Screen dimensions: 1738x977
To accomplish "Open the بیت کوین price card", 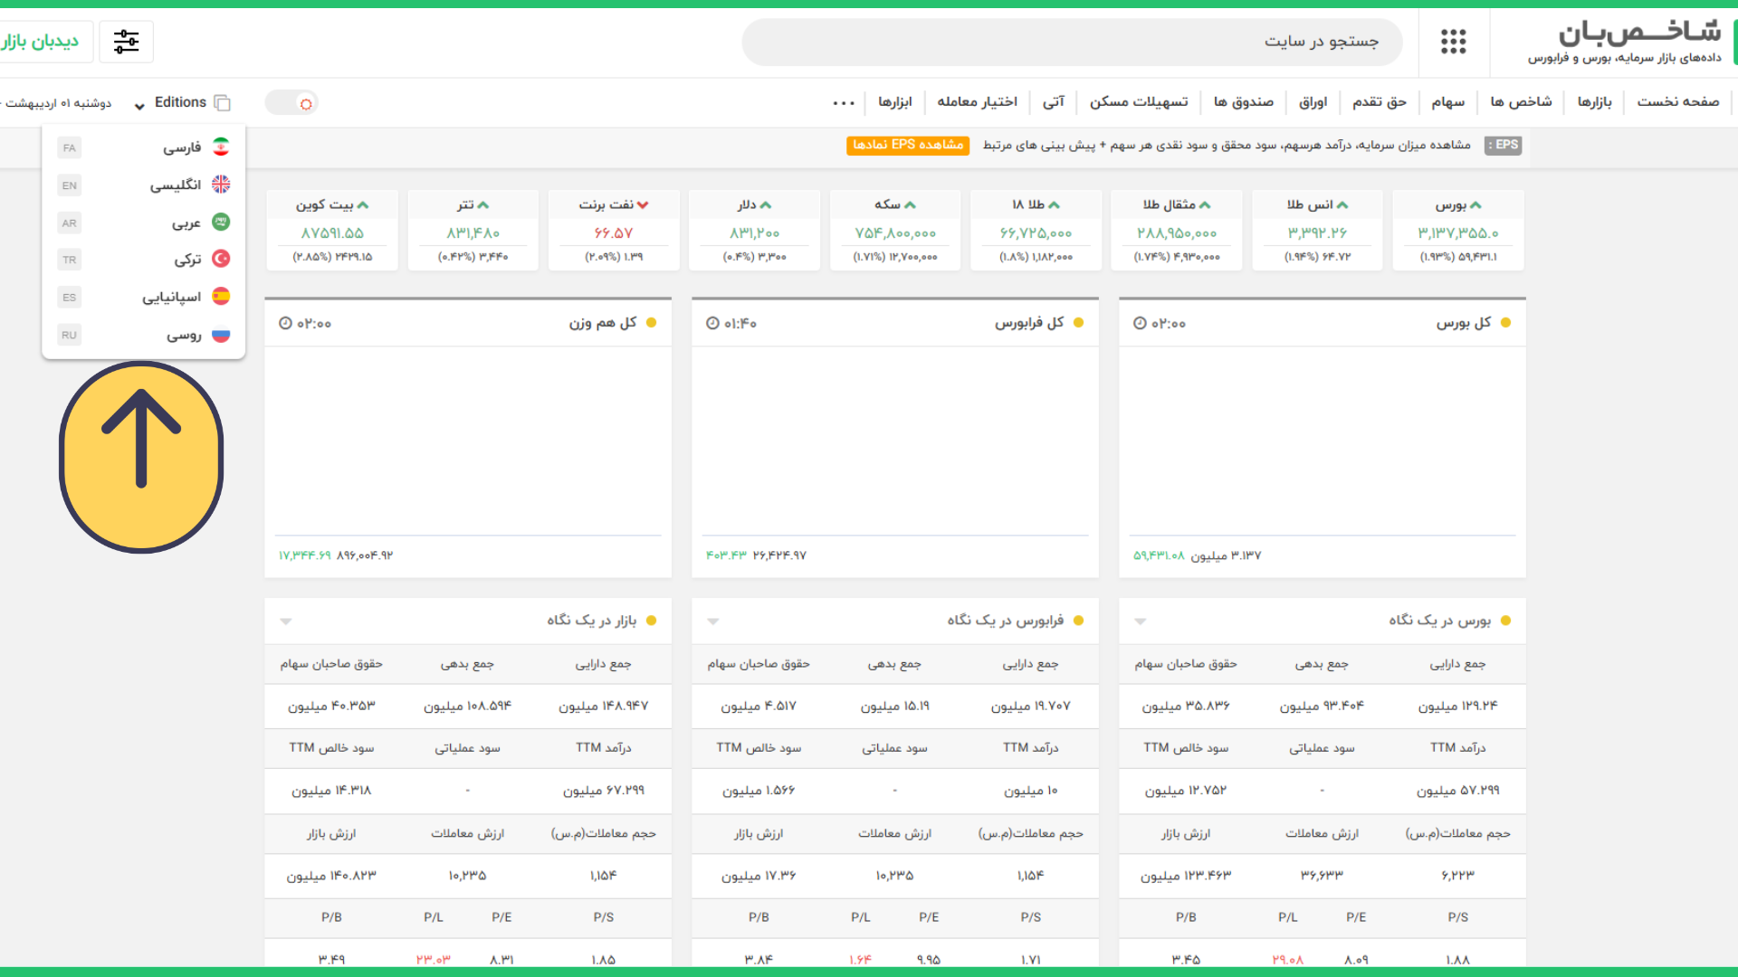I will (x=331, y=231).
